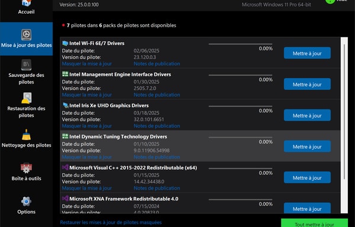Viewport: 355px width, 227px height.
Task: Click the Intel Dynamic Tuning Technology icon
Action: (65, 137)
